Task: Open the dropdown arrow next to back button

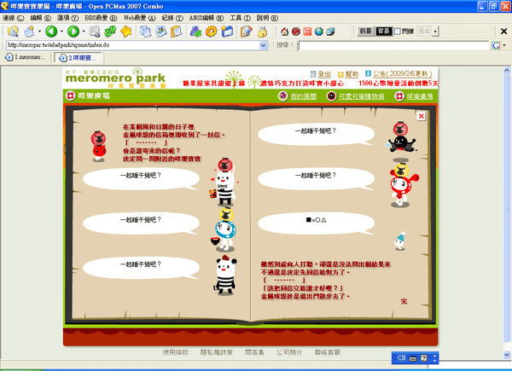Action: tap(61, 32)
